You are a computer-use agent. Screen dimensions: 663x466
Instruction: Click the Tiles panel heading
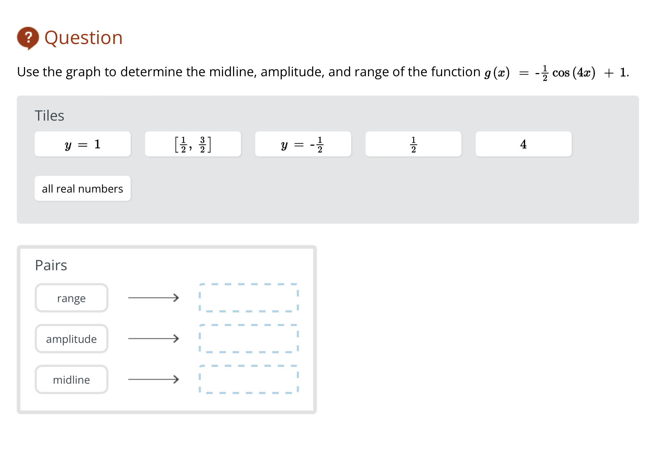[49, 115]
